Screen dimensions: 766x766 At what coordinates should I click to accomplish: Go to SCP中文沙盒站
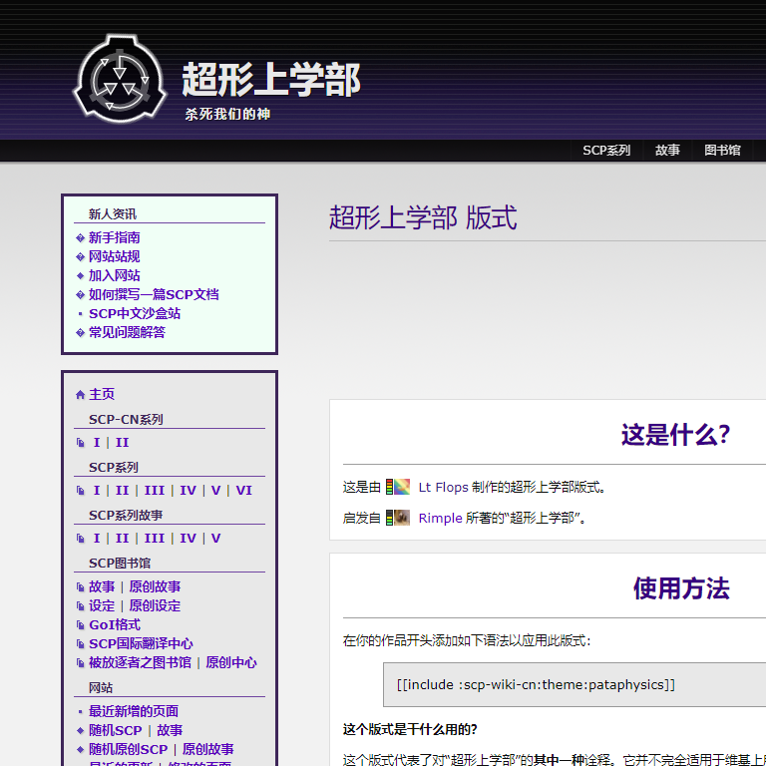(x=135, y=313)
